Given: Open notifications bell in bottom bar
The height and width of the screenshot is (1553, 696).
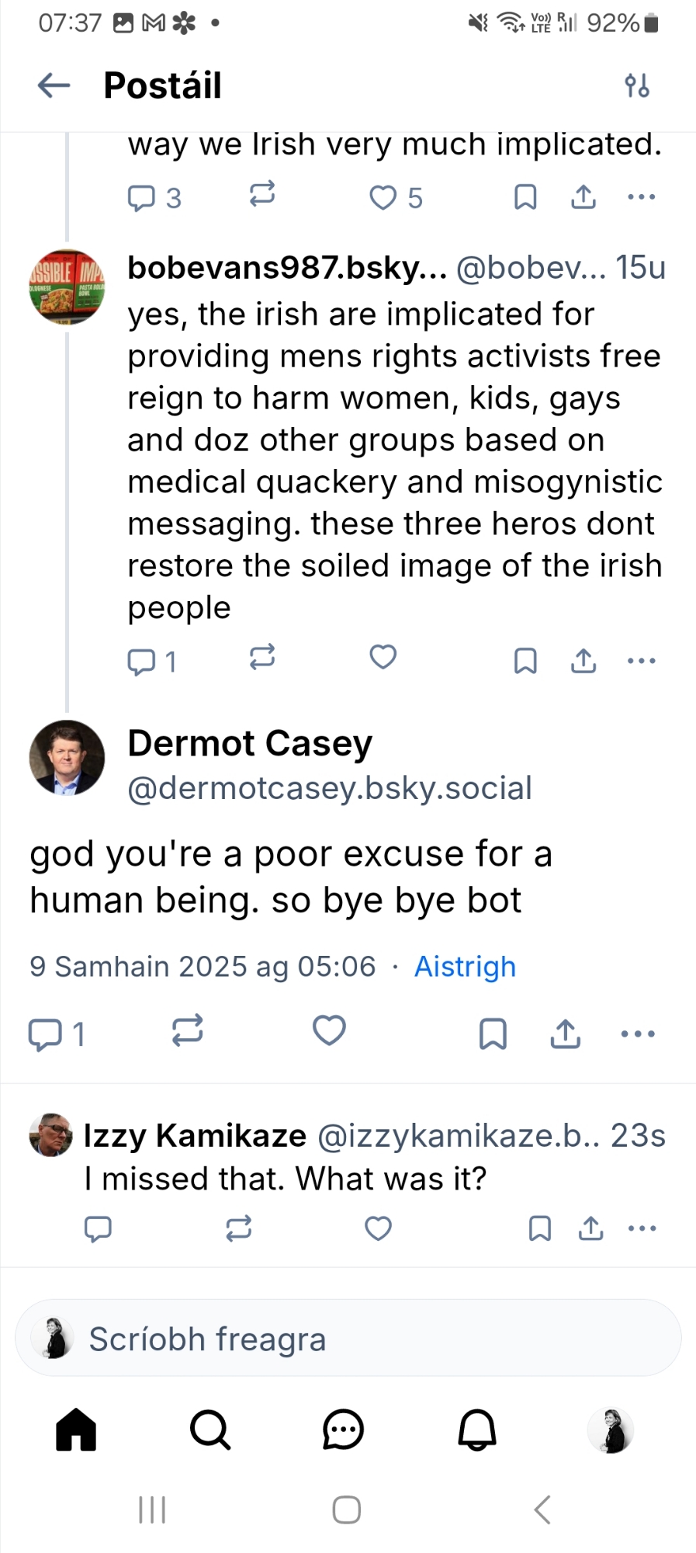Looking at the screenshot, I should [477, 1430].
